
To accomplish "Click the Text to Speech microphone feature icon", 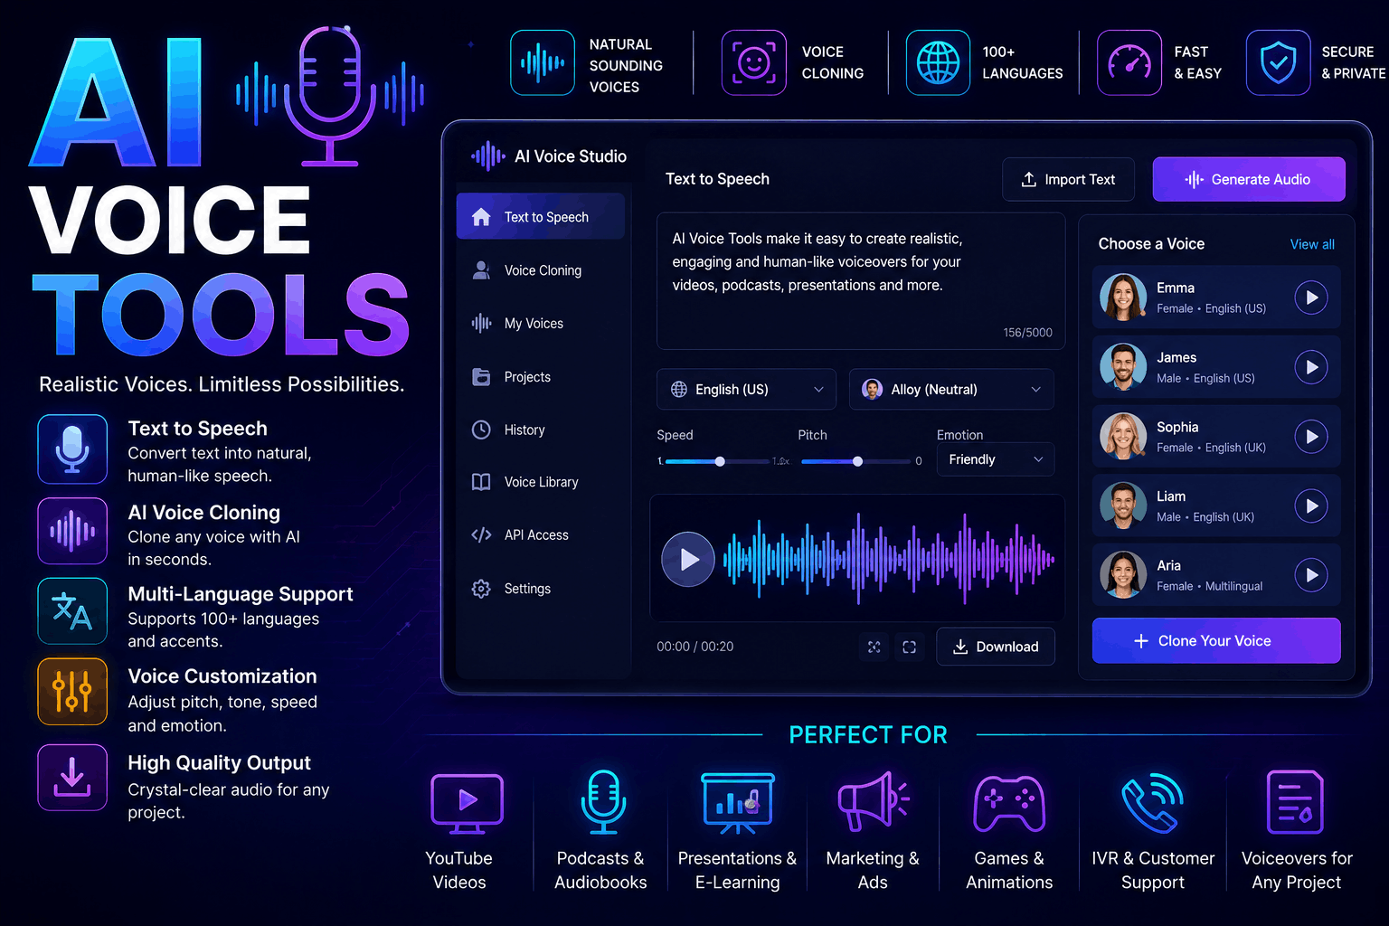I will (72, 449).
